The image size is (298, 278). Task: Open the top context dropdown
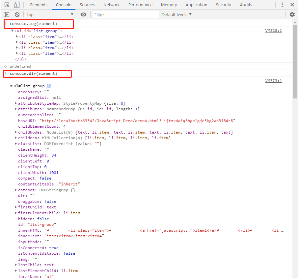pyautogui.click(x=50, y=14)
